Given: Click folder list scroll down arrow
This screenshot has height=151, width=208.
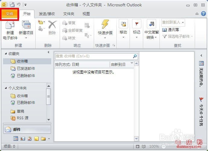Looking at the screenshot, I should click(x=49, y=120).
